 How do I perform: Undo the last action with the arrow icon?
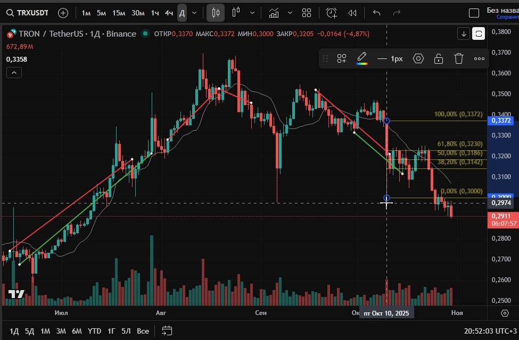pos(377,13)
